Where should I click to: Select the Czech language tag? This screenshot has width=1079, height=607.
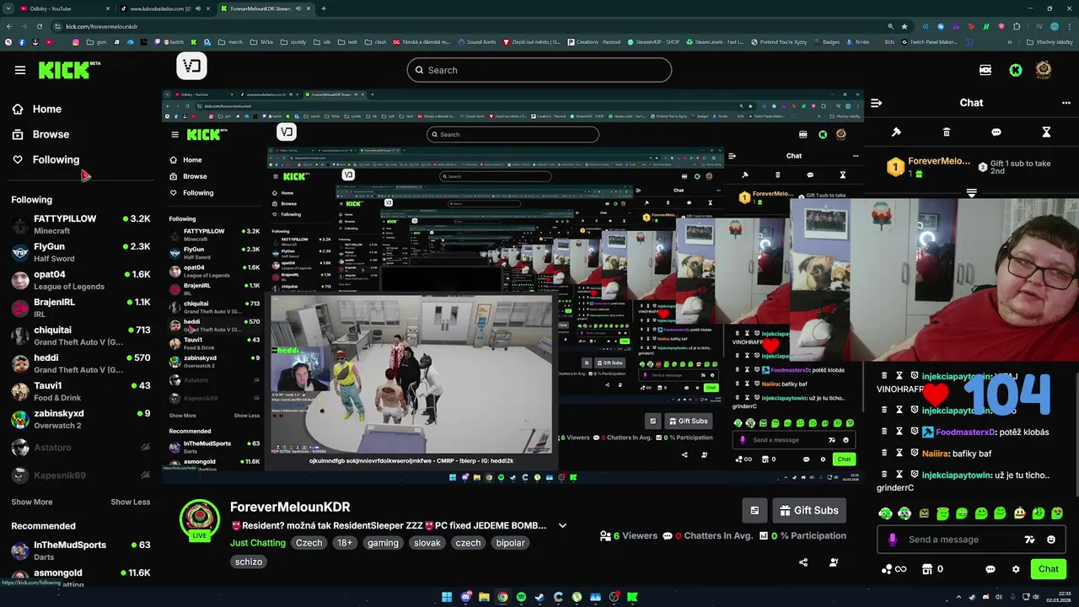coord(309,543)
